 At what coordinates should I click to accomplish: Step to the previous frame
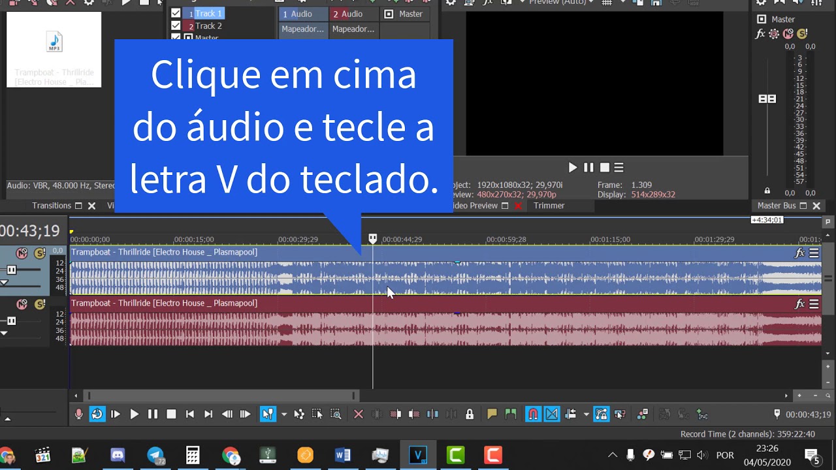point(227,414)
